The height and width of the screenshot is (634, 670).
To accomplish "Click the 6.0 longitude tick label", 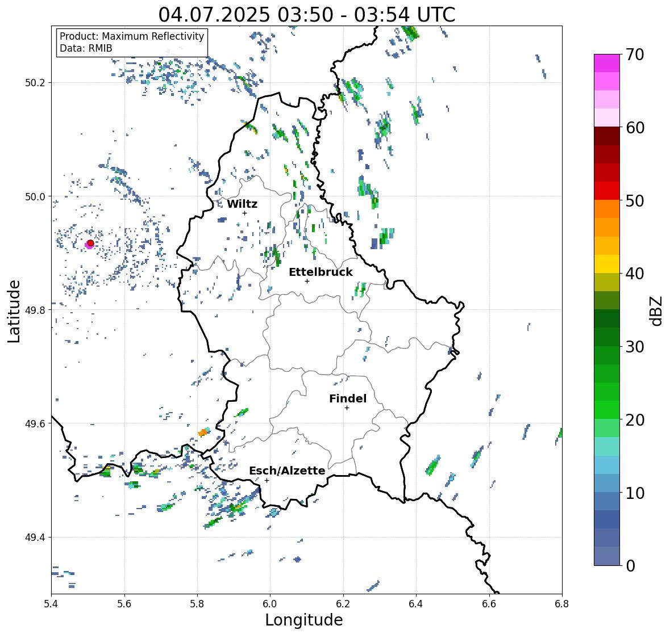I will point(270,603).
